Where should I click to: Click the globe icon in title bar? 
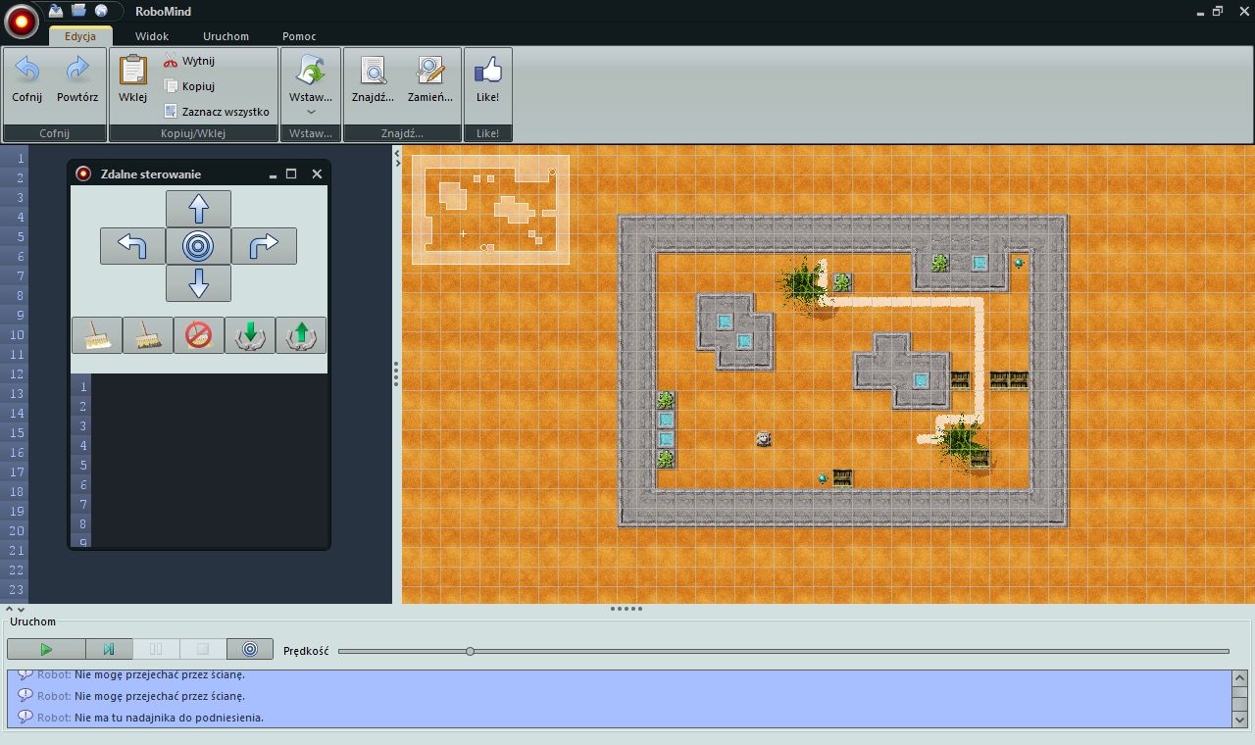[101, 10]
